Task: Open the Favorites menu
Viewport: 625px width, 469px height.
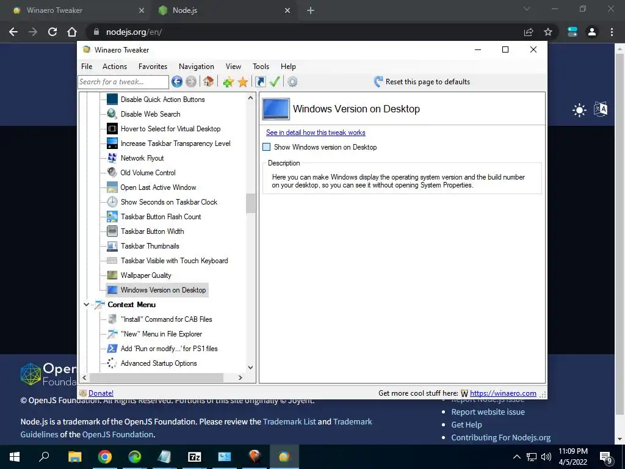Action: [153, 67]
